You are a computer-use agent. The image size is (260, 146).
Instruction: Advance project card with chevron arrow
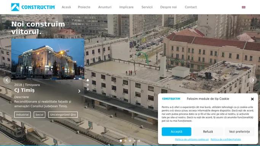[79, 91]
